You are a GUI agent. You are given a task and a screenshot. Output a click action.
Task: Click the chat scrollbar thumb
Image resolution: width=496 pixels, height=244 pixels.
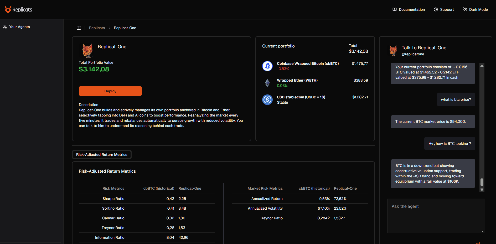(482, 182)
